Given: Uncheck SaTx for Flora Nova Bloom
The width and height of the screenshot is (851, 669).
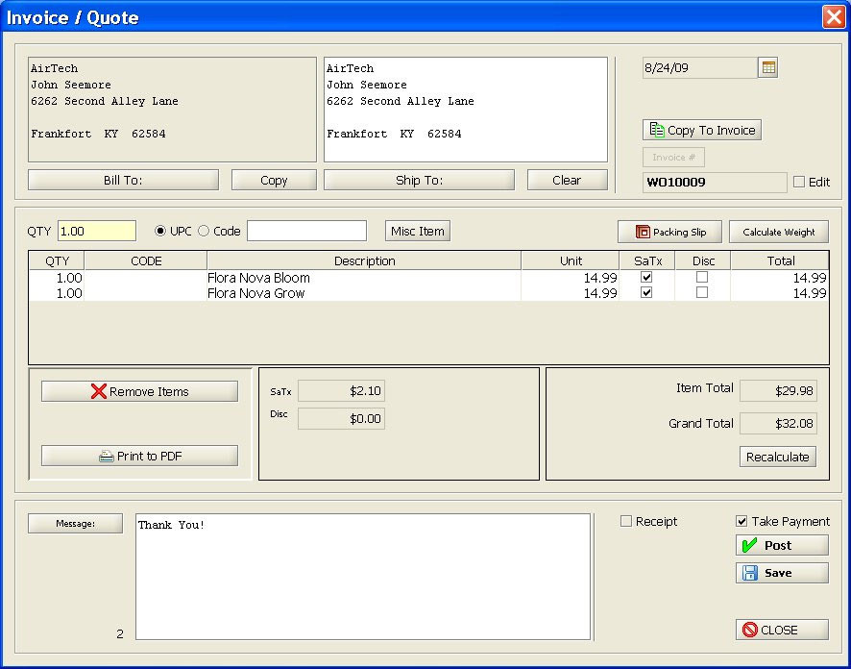Looking at the screenshot, I should (x=646, y=277).
